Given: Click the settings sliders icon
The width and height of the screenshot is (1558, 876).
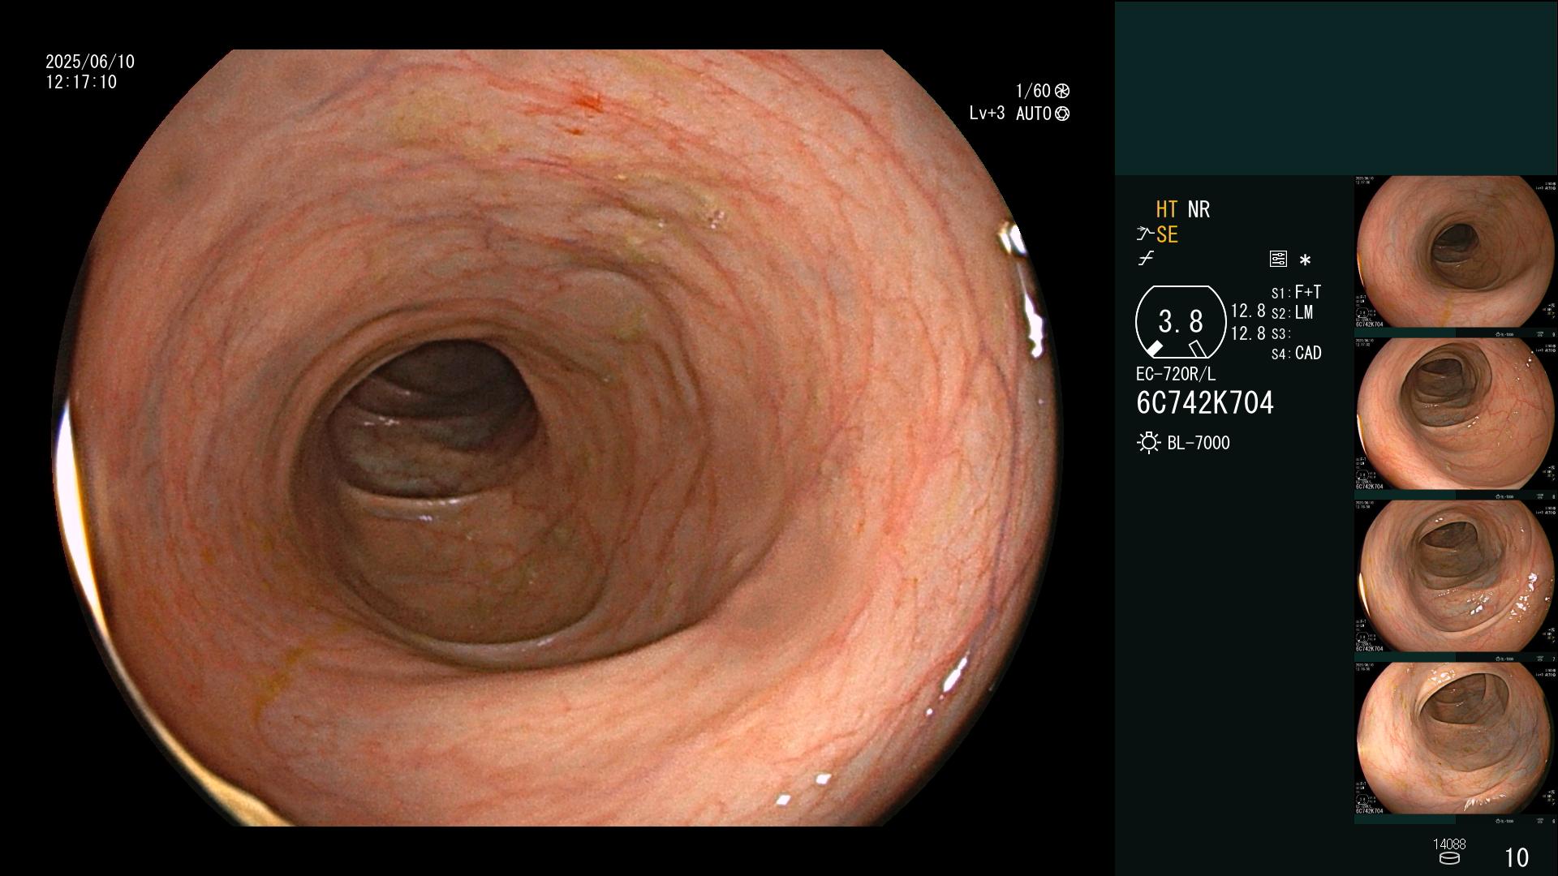Looking at the screenshot, I should tap(1278, 259).
